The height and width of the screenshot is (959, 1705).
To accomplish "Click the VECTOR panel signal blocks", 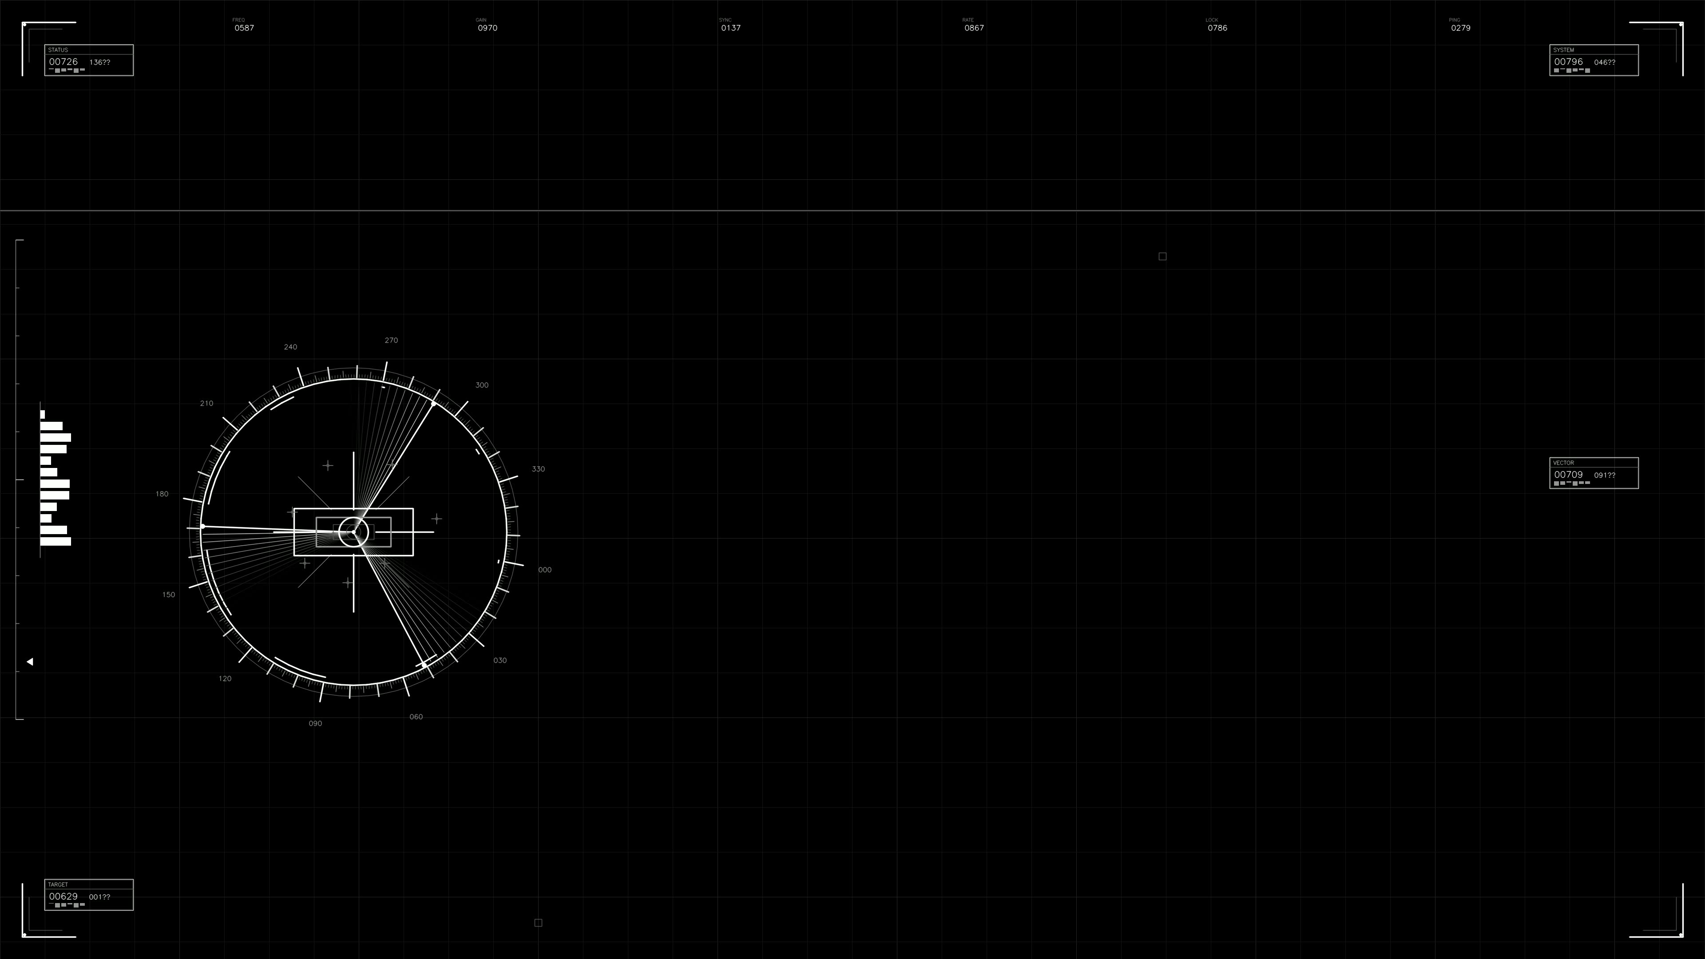I will [x=1571, y=483].
